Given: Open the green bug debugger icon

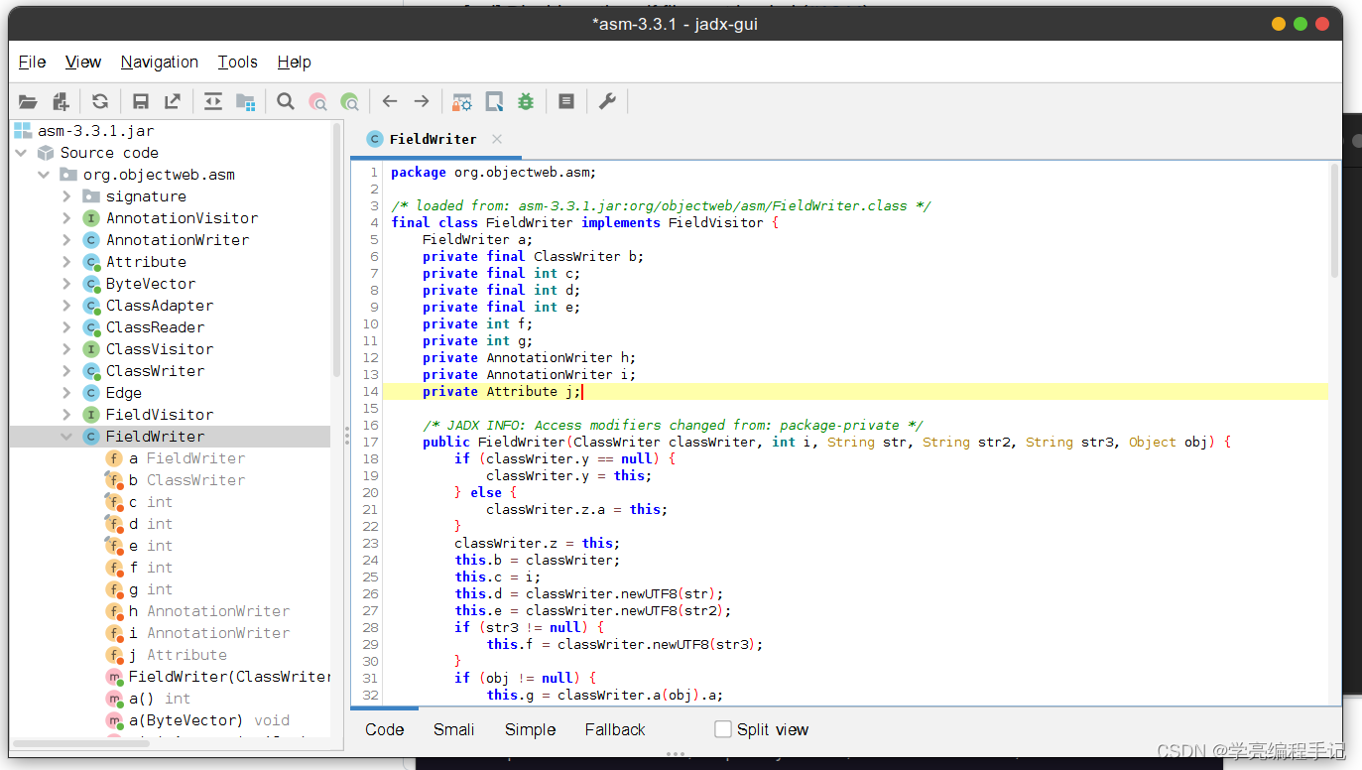Looking at the screenshot, I should pyautogui.click(x=525, y=100).
